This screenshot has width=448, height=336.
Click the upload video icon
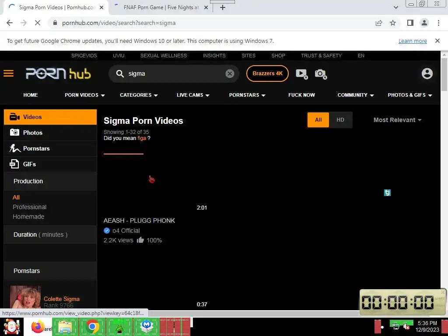coord(302,74)
